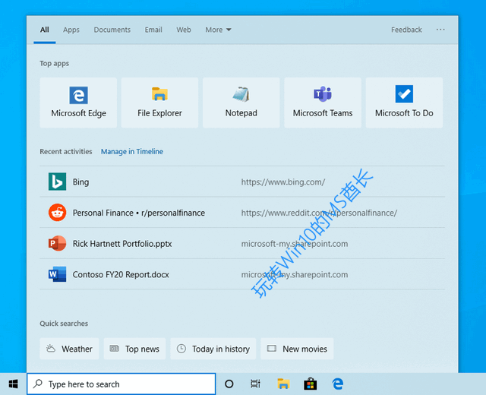Screen dimensions: 486x395
Task: Open the Microsoft Teams app tile
Action: [323, 103]
